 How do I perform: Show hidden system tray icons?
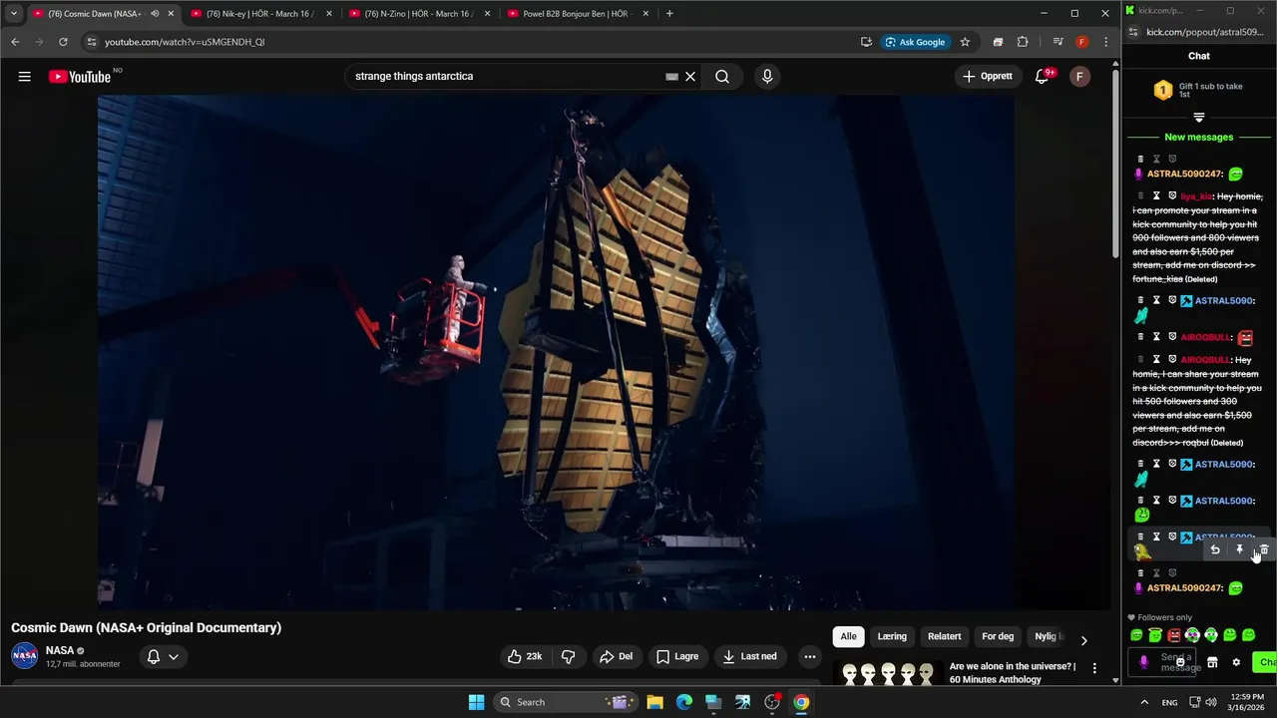tap(1144, 702)
